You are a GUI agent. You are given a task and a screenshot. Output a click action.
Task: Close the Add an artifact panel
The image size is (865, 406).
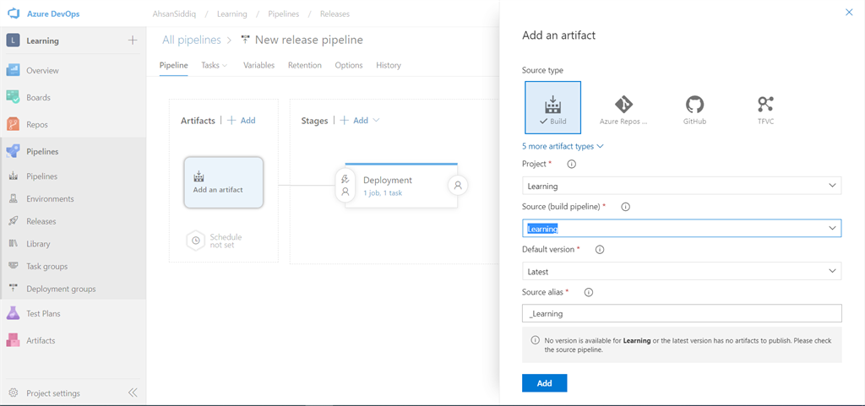point(849,13)
